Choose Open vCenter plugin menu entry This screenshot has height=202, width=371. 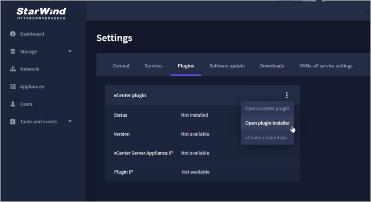point(267,108)
